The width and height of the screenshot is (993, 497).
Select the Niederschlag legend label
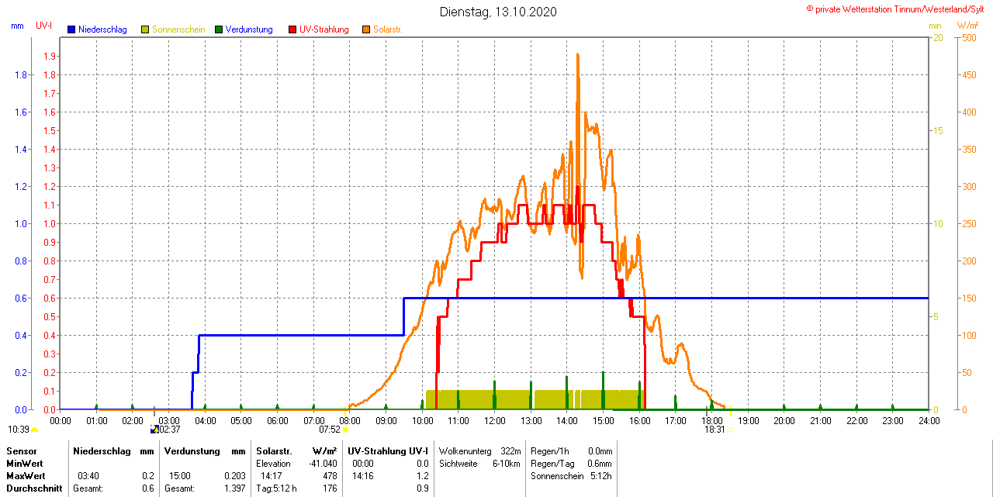pyautogui.click(x=102, y=29)
